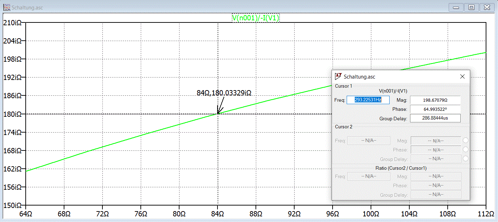Click the Cursor 2 Phase N/A field
This screenshot has width=498, height=222.
pyautogui.click(x=436, y=150)
